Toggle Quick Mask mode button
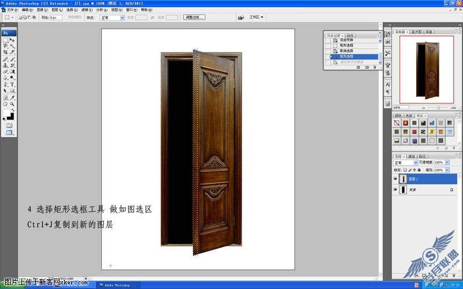 pos(9,125)
